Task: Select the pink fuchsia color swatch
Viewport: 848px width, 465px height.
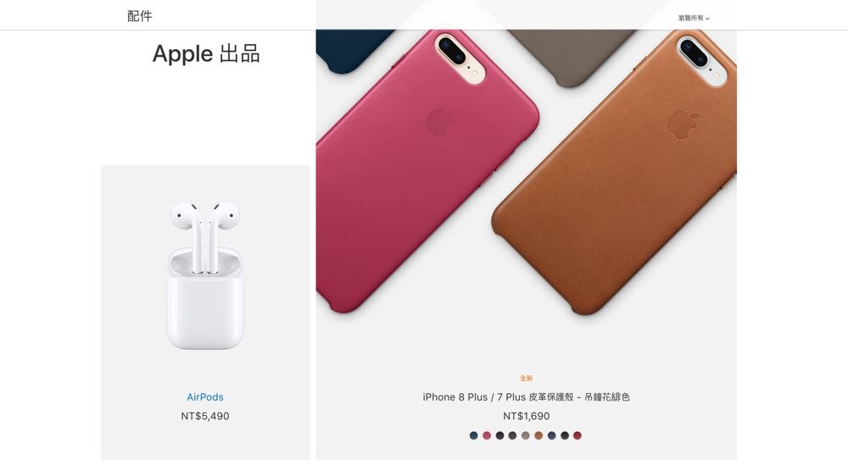Action: [x=487, y=435]
